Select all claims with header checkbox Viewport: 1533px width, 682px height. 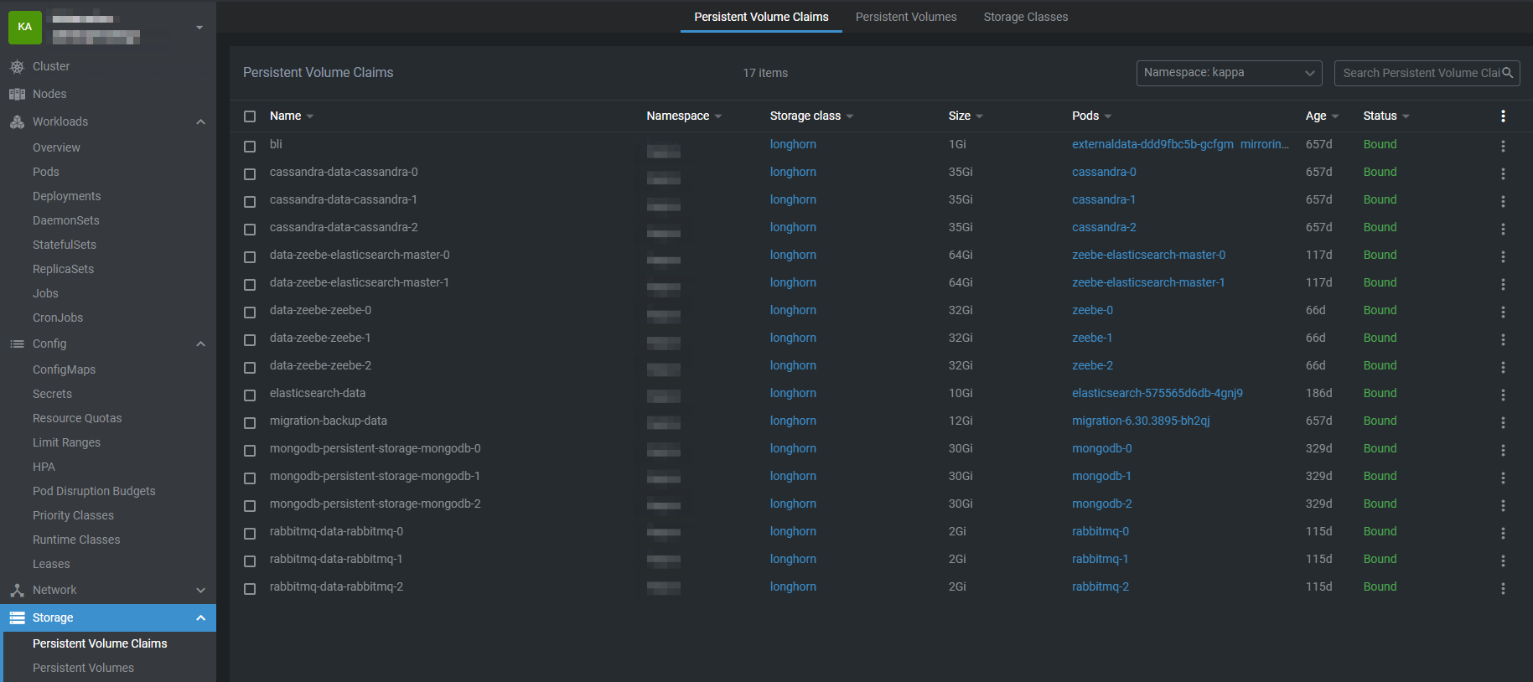tap(250, 116)
